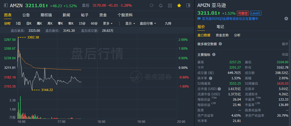Open the 个股资料 tab
The image size is (291, 126).
[x=125, y=15]
